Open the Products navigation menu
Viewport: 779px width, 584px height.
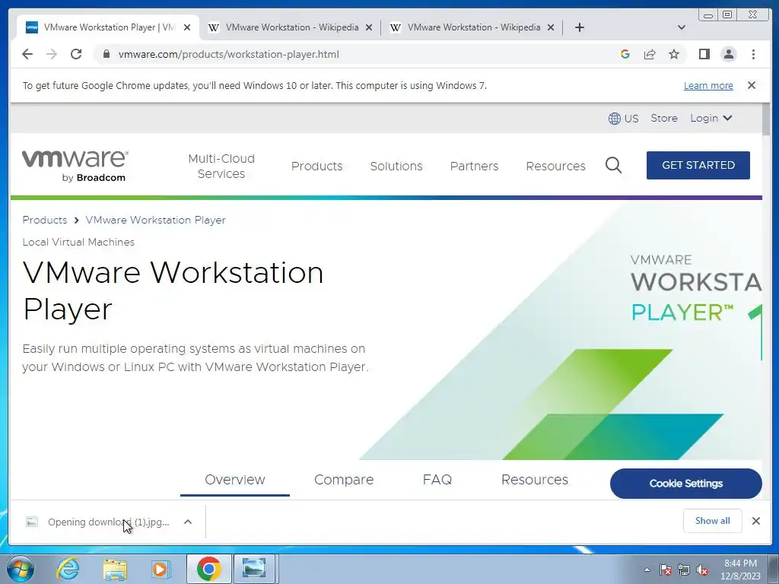(316, 166)
